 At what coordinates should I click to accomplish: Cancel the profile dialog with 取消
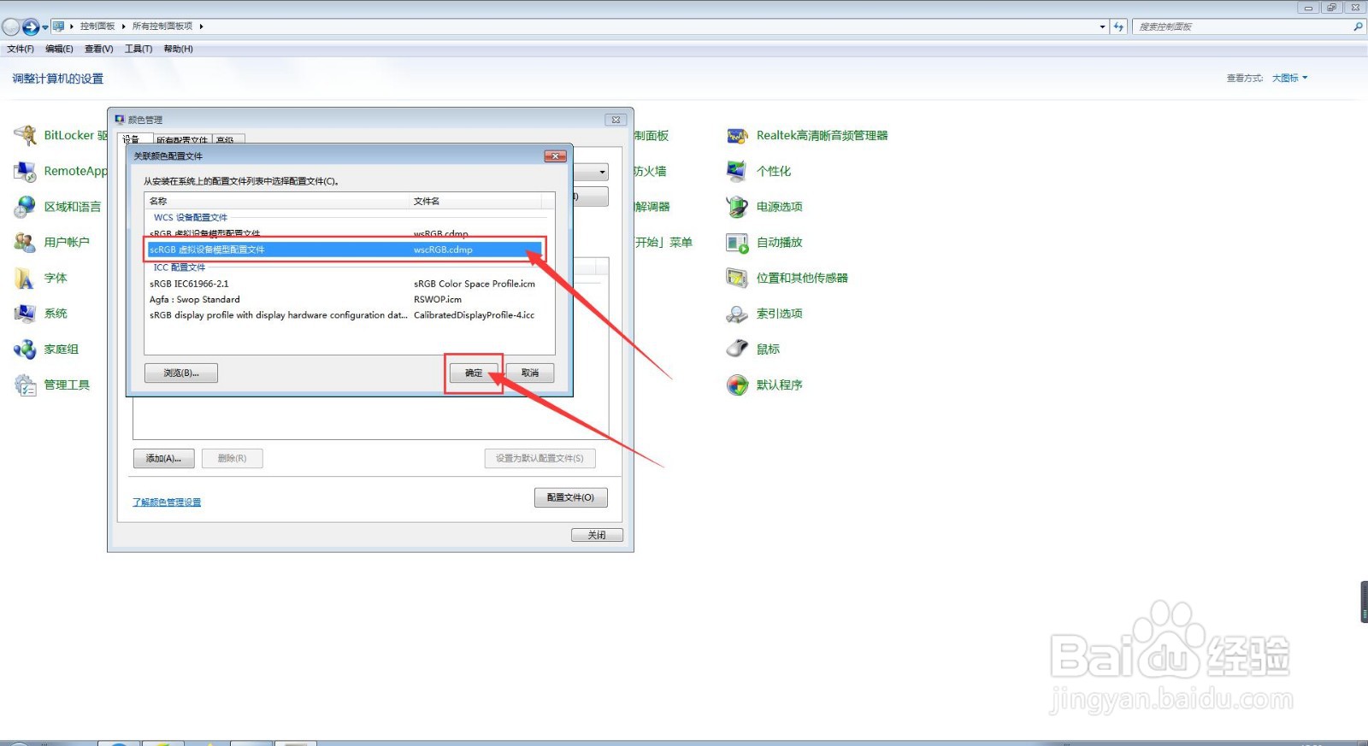click(x=530, y=373)
